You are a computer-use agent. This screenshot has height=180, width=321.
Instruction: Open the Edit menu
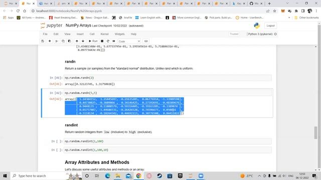pyautogui.click(x=56, y=34)
